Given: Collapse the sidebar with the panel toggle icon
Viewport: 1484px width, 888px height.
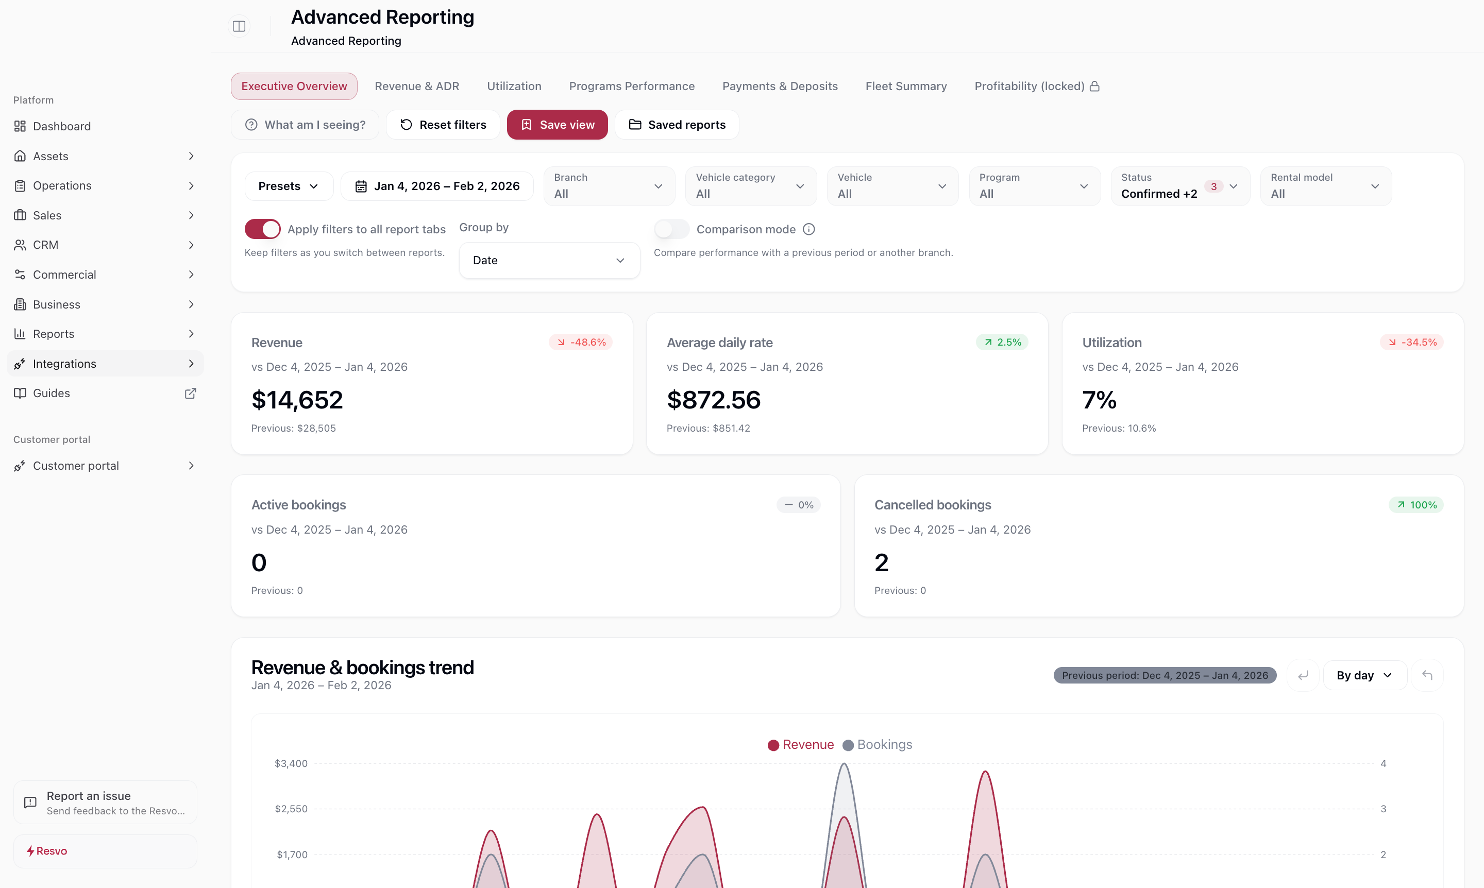Looking at the screenshot, I should 238,26.
